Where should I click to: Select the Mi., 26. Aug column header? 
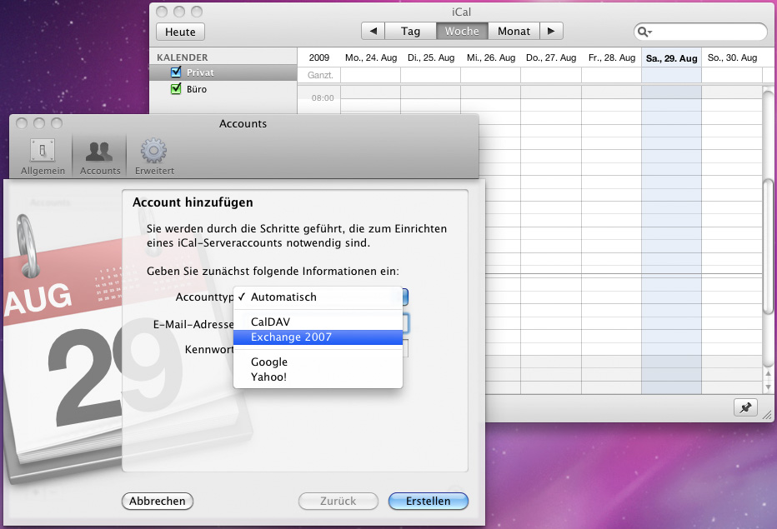pyautogui.click(x=490, y=58)
